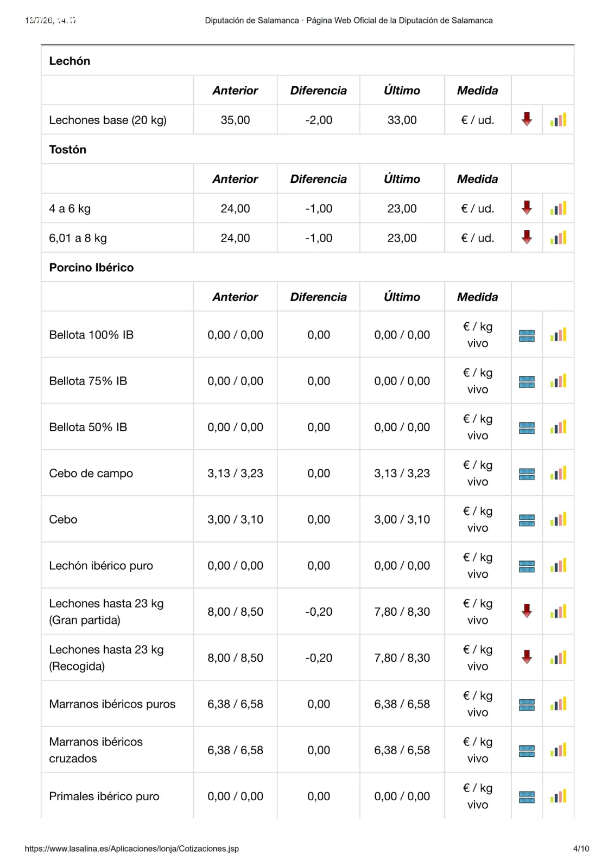Click the lasalina.es Cotizaciones URL in footer
614x868 pixels.
(x=131, y=848)
